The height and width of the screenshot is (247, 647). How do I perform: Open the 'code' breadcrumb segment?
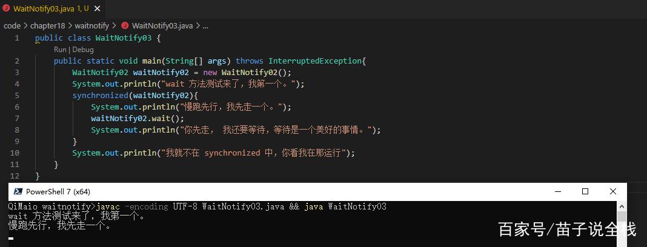click(12, 25)
